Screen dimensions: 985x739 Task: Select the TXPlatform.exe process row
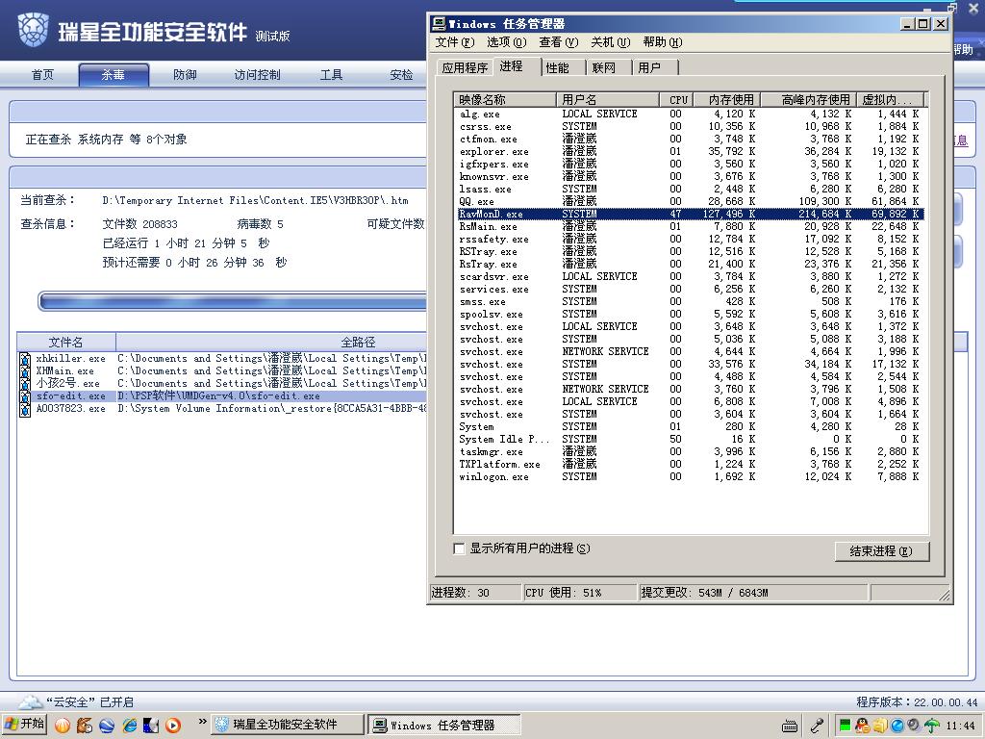[689, 464]
